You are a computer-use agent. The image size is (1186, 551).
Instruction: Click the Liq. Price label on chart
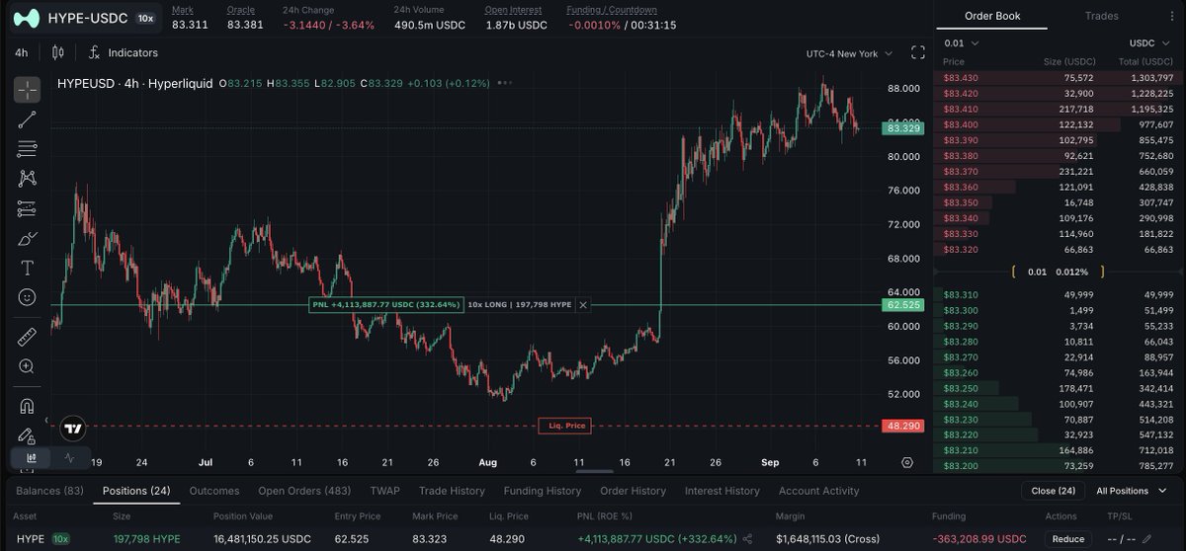tap(567, 426)
